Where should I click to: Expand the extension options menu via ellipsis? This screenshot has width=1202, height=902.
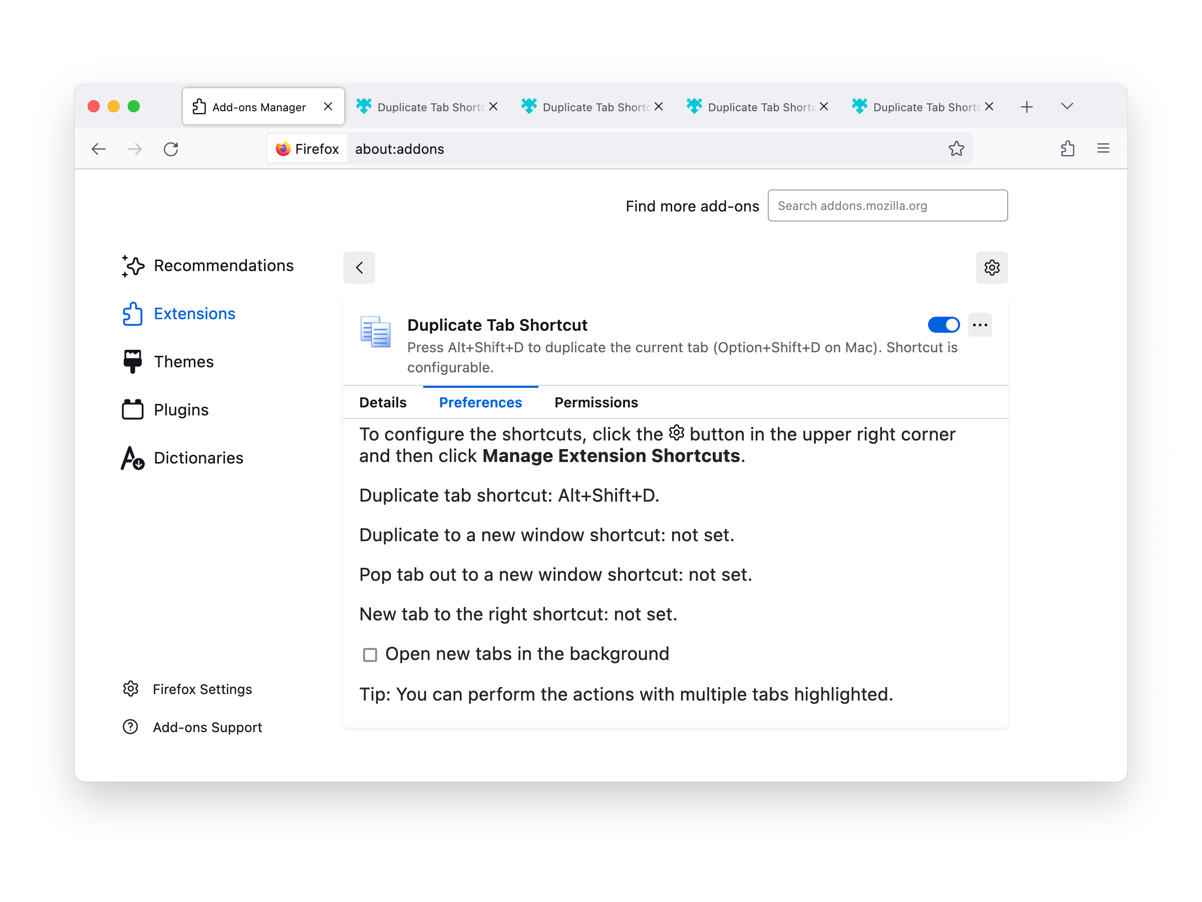(980, 325)
